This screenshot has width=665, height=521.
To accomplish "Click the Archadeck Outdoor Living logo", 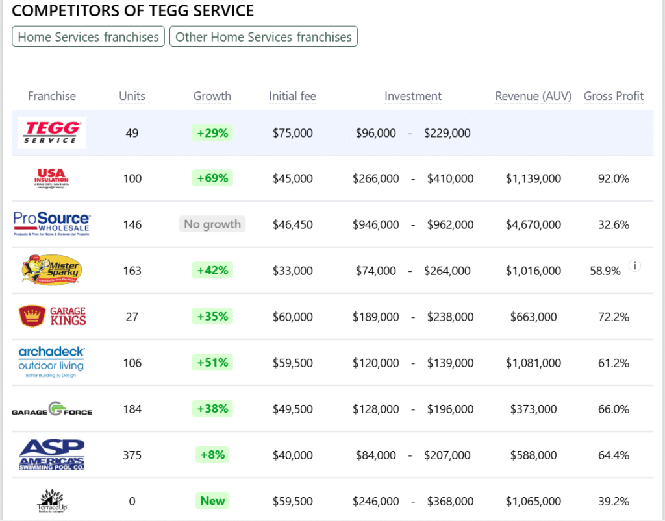I will (51, 362).
